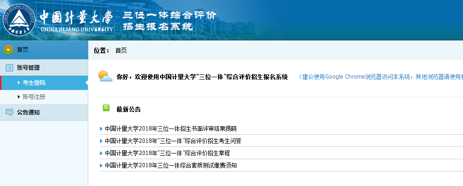463x186 pixels.
Task: Click 首页 in the location breadcrumb
Action: [x=121, y=50]
